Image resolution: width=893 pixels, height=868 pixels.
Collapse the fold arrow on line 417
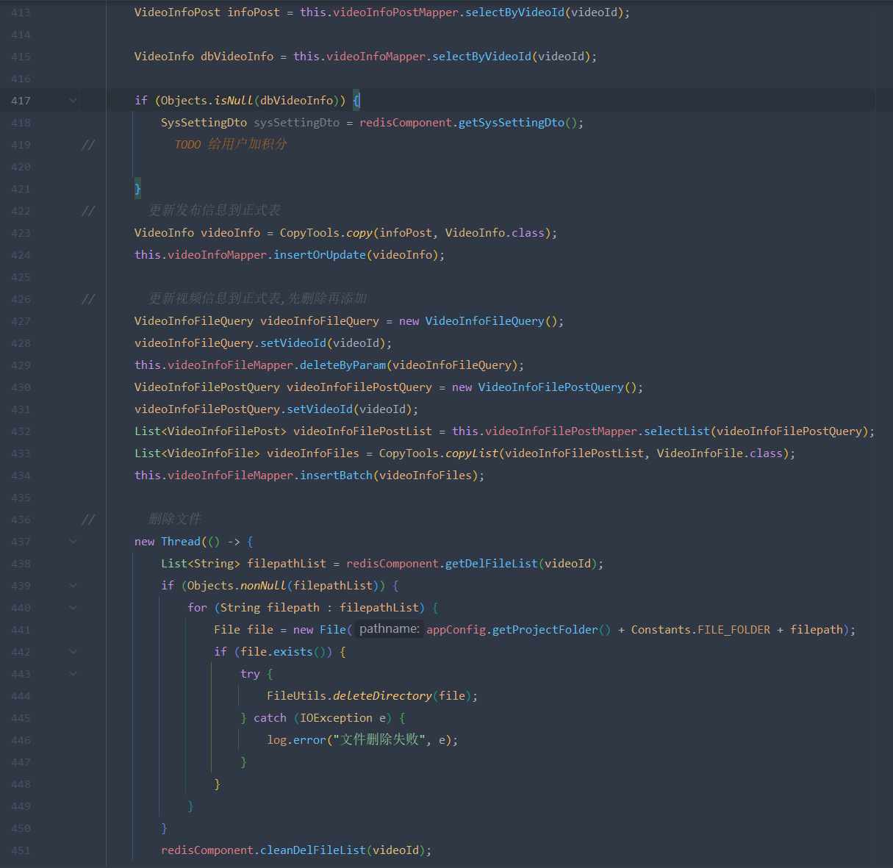[x=73, y=101]
